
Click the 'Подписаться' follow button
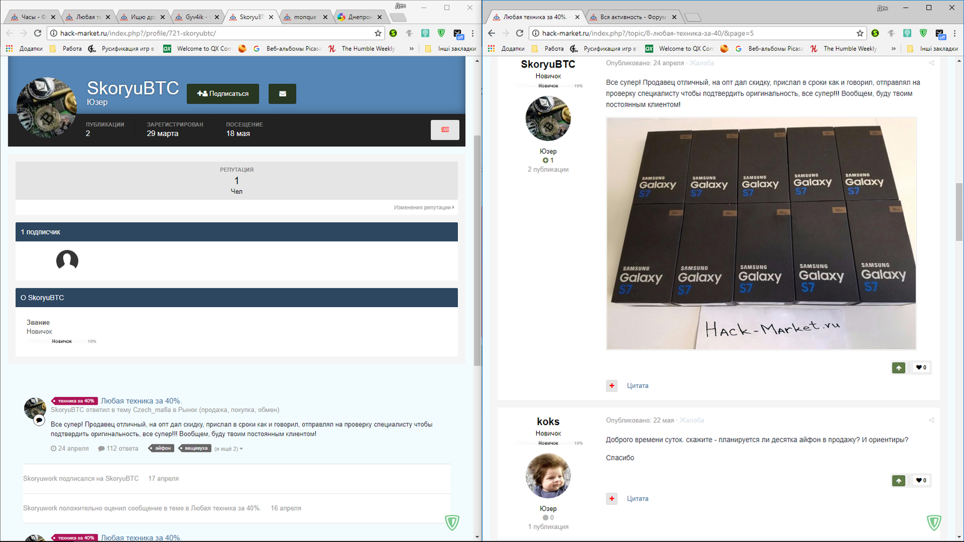coord(222,94)
